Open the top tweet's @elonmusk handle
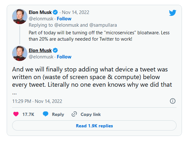188x141 pixels. [41, 19]
